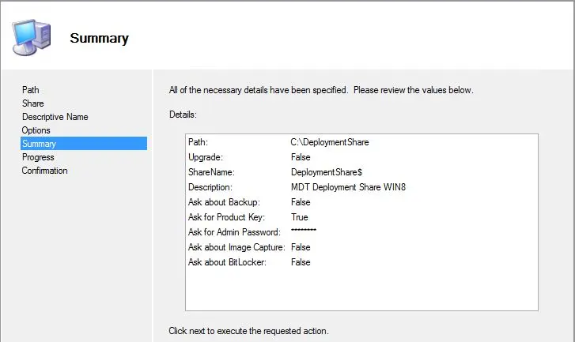575x342 pixels.
Task: Click the False value next to Upgrade
Action: 301,157
